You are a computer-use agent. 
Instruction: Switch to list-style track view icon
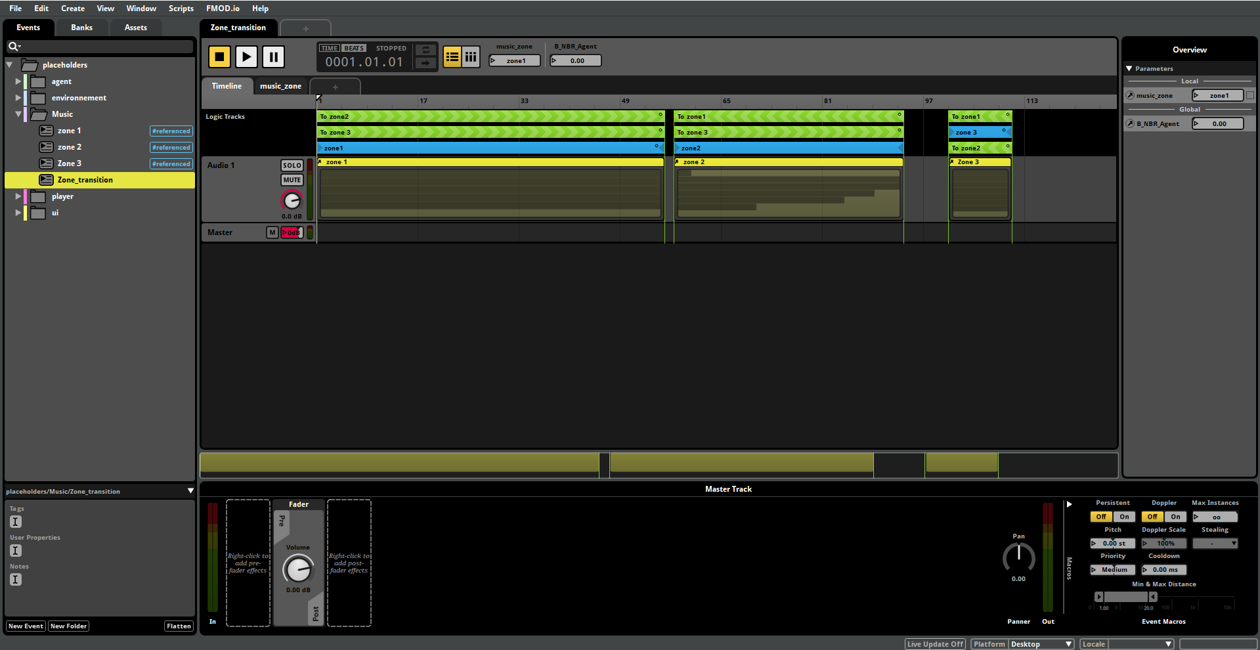[x=452, y=57]
